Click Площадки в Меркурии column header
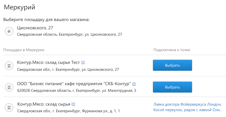The height and width of the screenshot is (117, 226). point(24,50)
